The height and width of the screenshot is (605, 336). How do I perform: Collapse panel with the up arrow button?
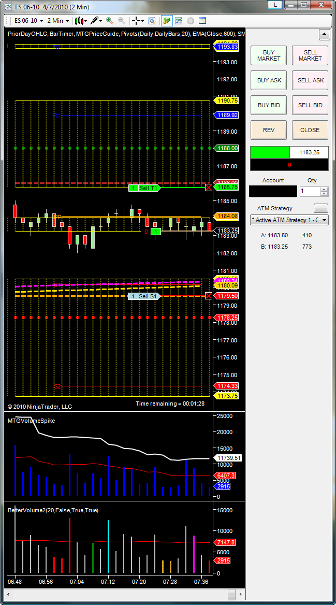[x=324, y=35]
